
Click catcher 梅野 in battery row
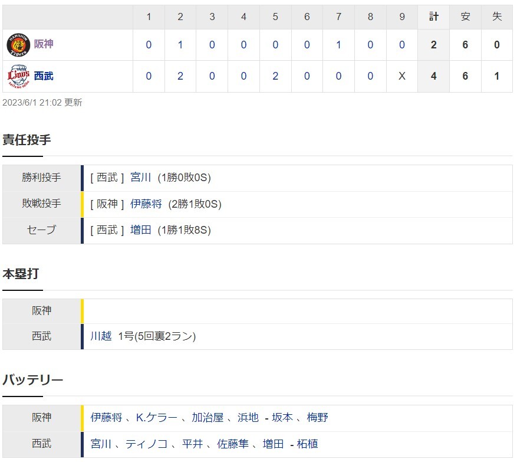317,417
